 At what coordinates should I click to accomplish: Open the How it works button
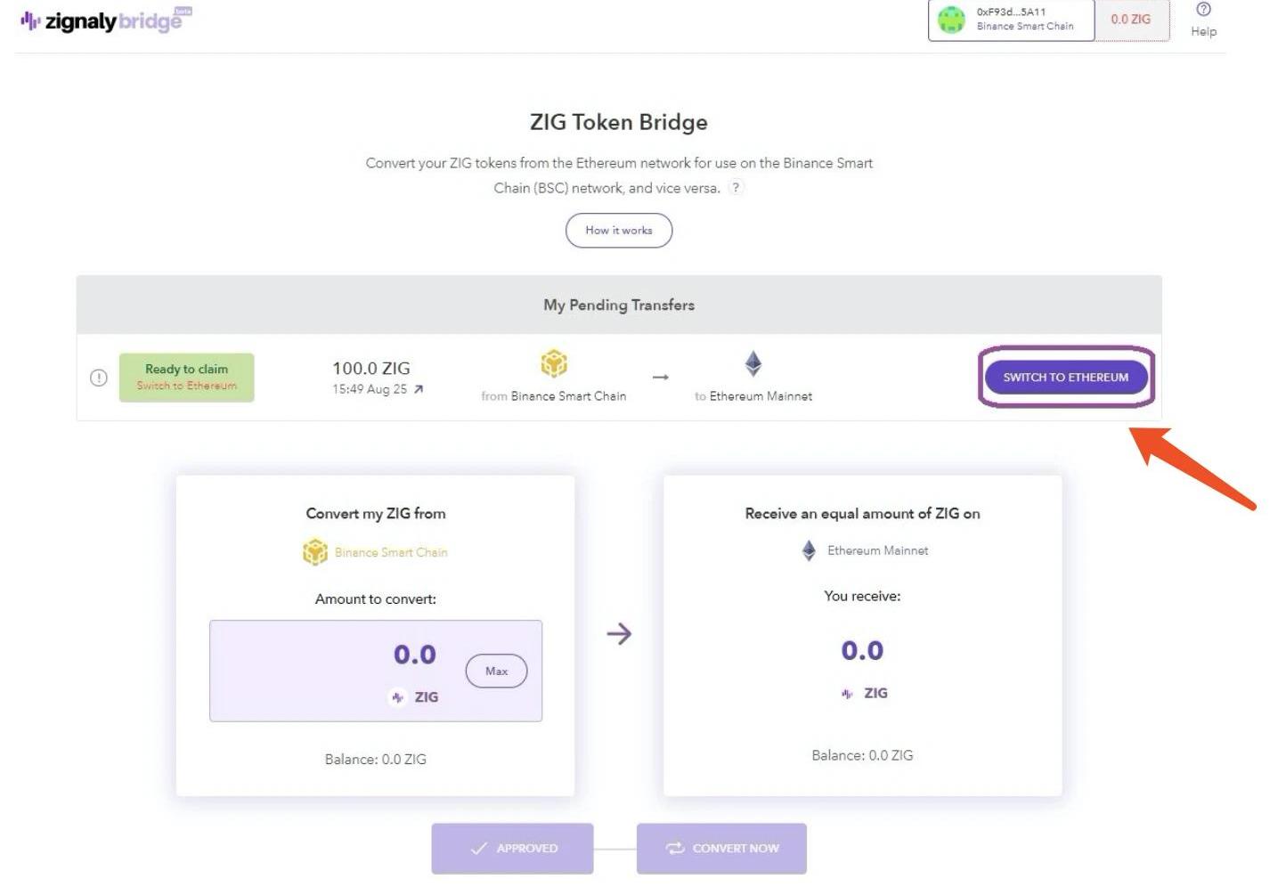[619, 231]
